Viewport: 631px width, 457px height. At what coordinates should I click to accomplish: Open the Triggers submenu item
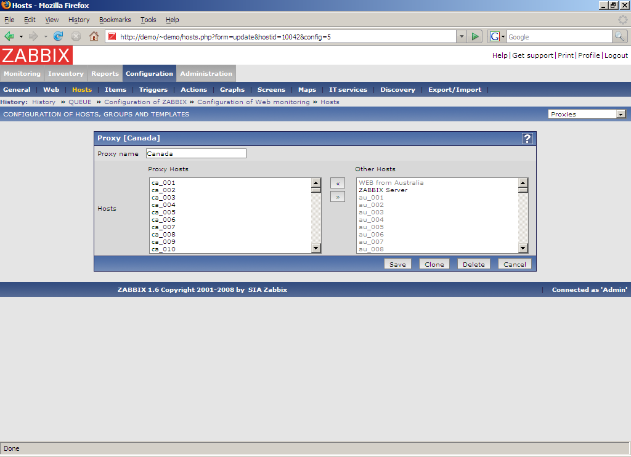coord(153,90)
